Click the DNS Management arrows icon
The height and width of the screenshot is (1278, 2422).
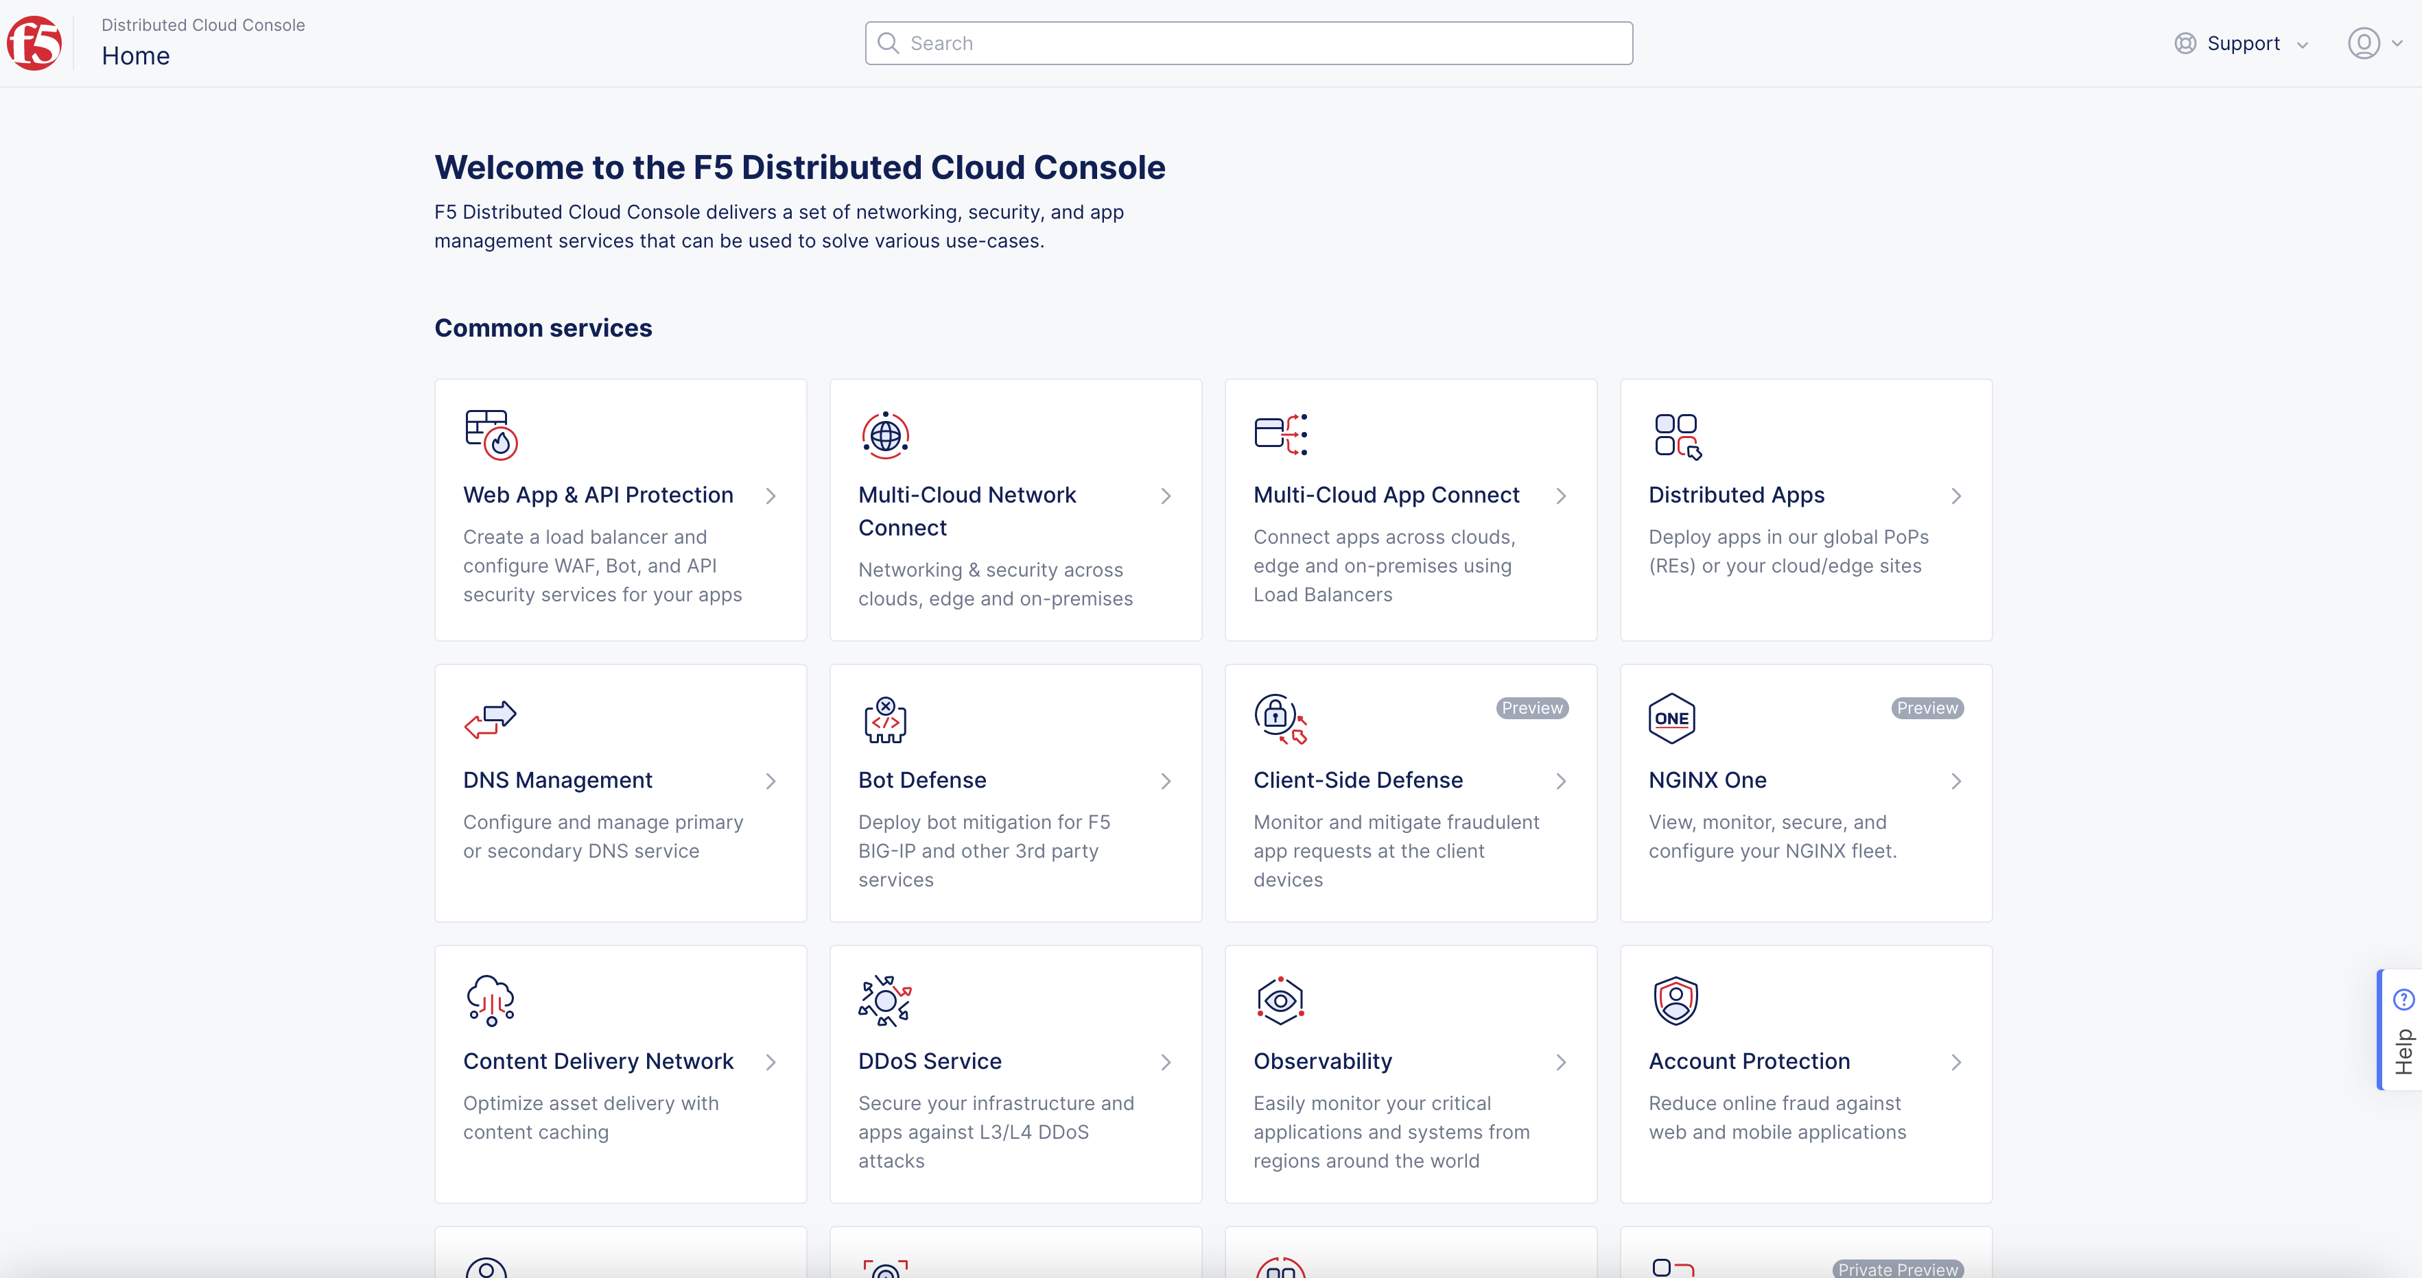click(490, 720)
